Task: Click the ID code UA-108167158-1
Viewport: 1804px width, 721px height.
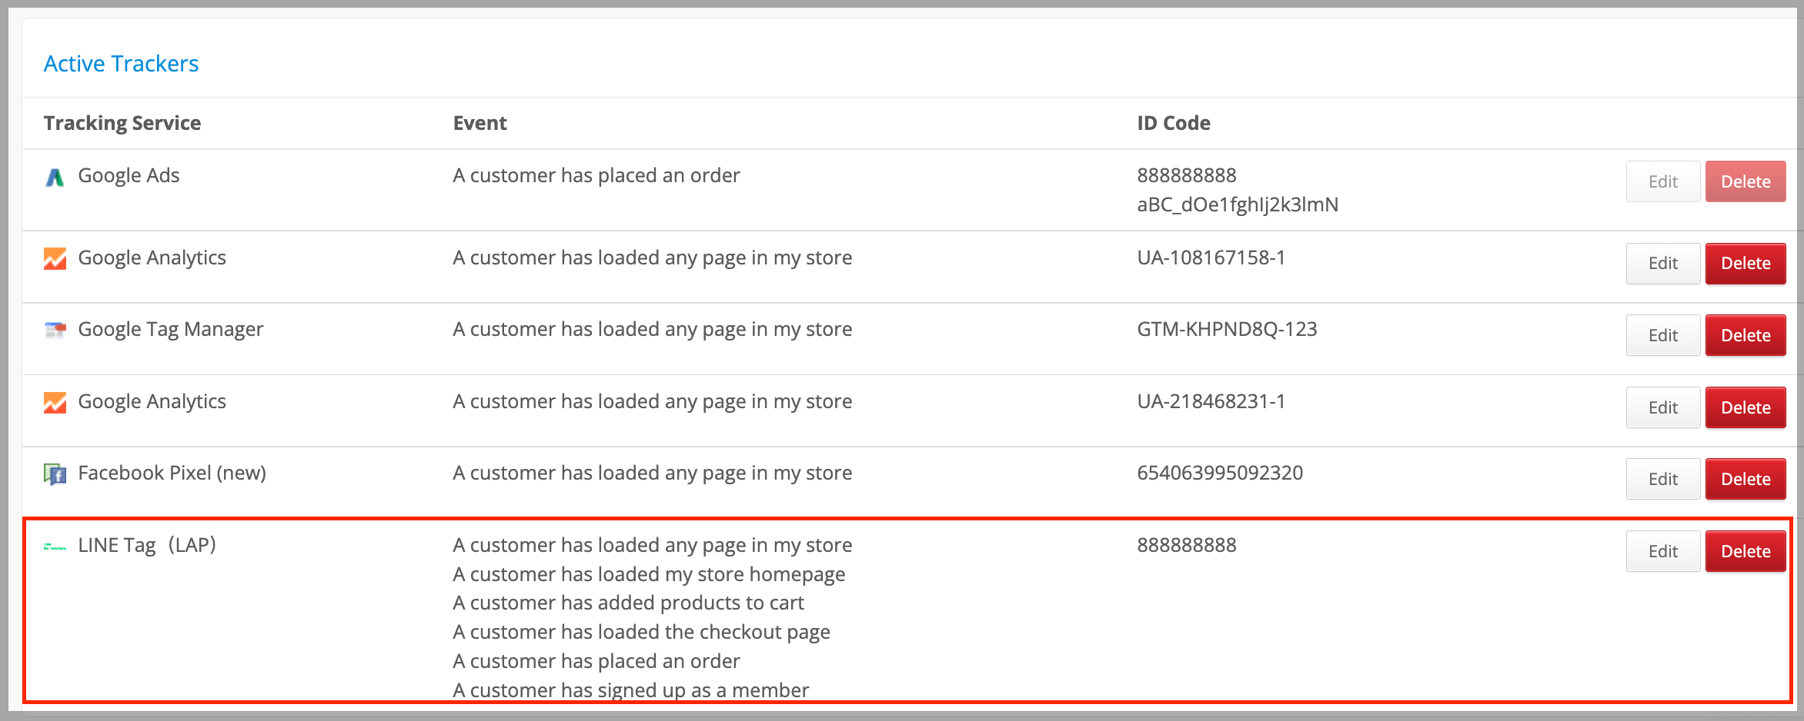Action: tap(1211, 257)
